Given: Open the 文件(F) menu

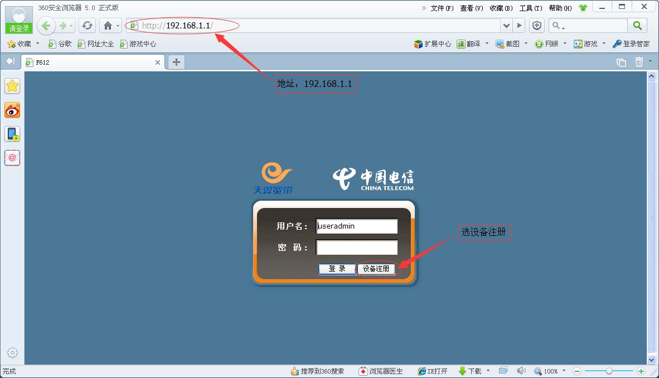Looking at the screenshot, I should coord(442,8).
